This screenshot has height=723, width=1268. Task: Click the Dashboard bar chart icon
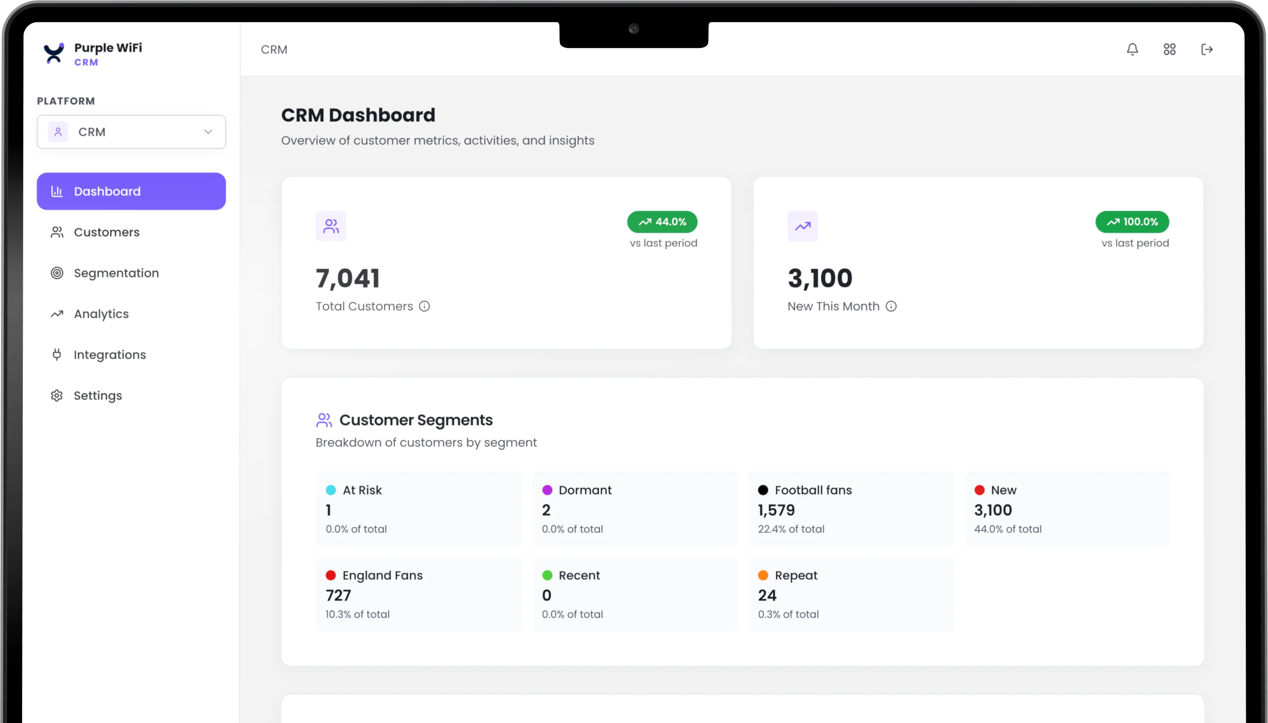[x=57, y=191]
